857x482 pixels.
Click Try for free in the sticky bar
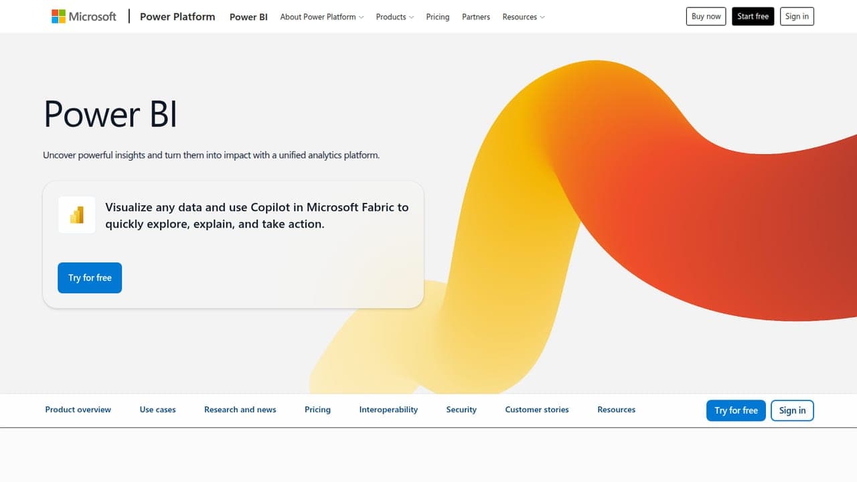(x=736, y=410)
